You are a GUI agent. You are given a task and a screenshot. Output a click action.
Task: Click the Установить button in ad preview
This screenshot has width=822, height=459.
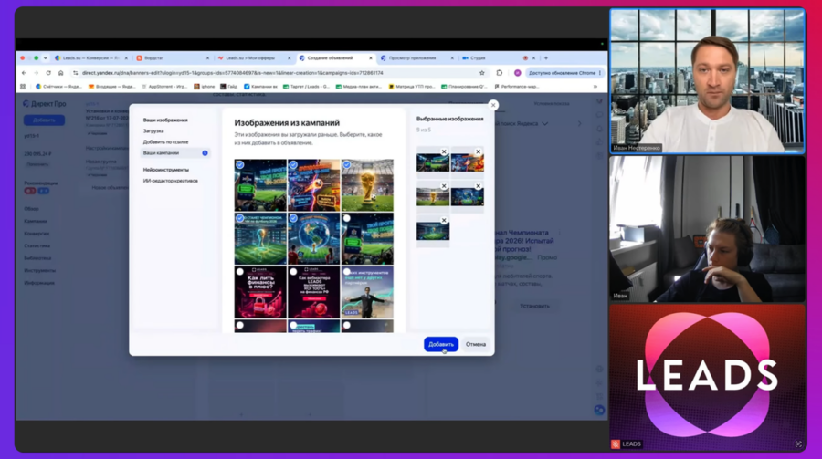pyautogui.click(x=534, y=306)
